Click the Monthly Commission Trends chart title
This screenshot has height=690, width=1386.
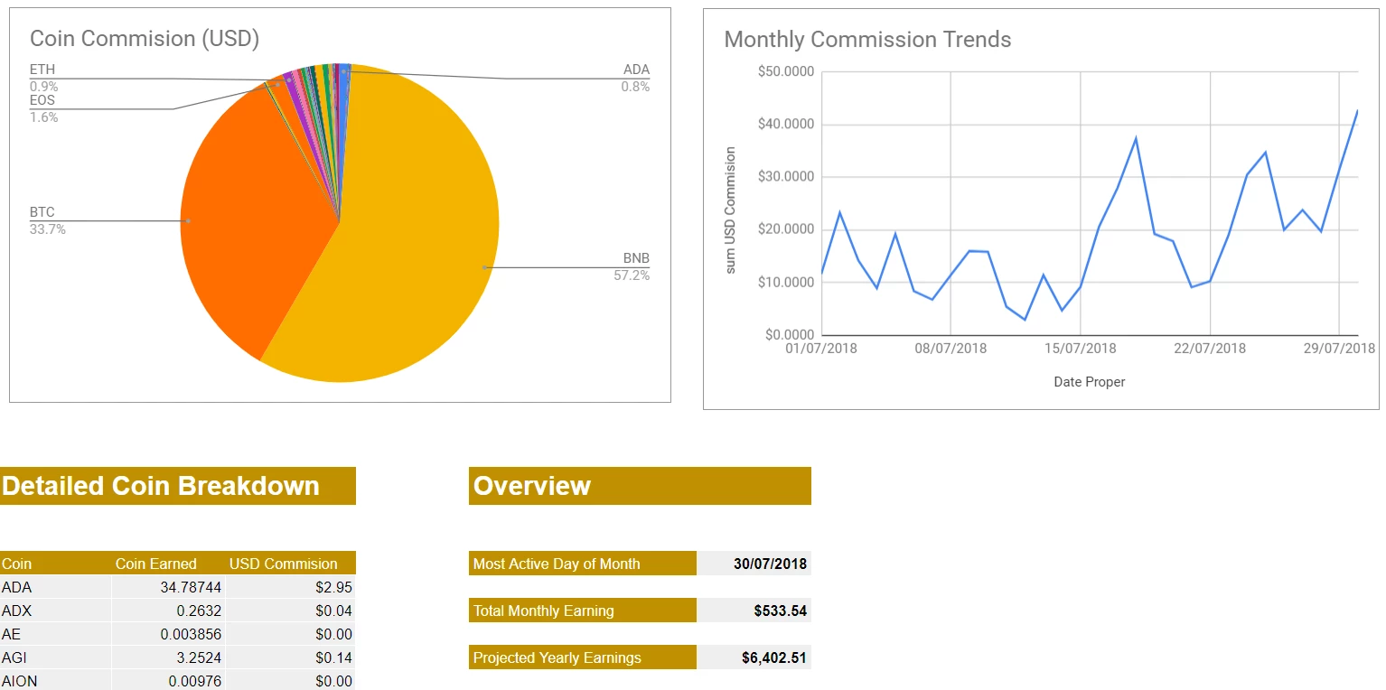pyautogui.click(x=867, y=40)
